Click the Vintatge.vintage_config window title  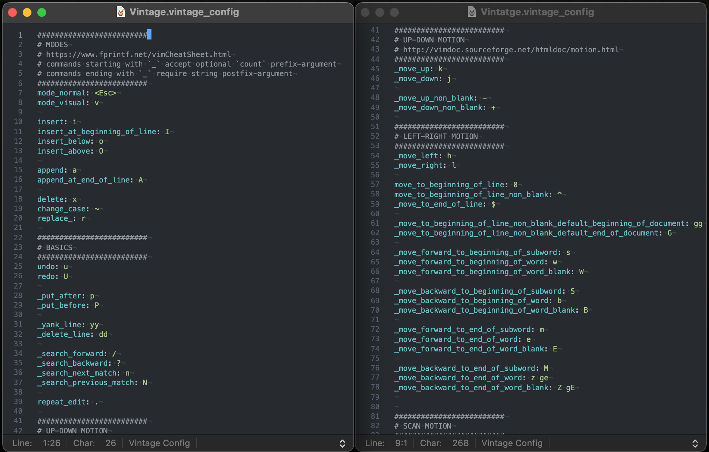pyautogui.click(x=537, y=12)
